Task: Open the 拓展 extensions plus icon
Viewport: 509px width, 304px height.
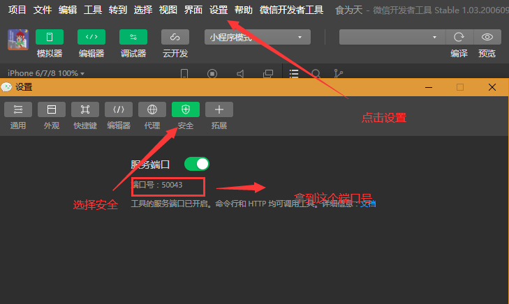Action: 219,109
